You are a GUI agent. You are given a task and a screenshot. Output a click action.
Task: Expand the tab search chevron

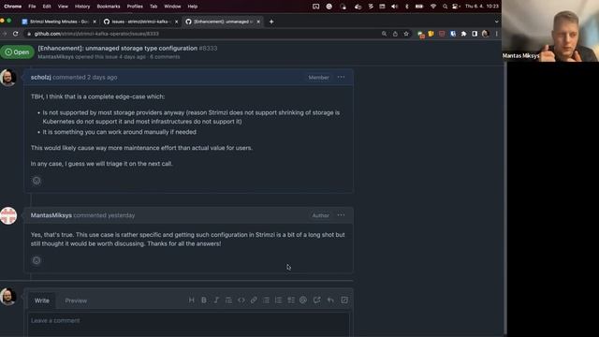pos(496,22)
